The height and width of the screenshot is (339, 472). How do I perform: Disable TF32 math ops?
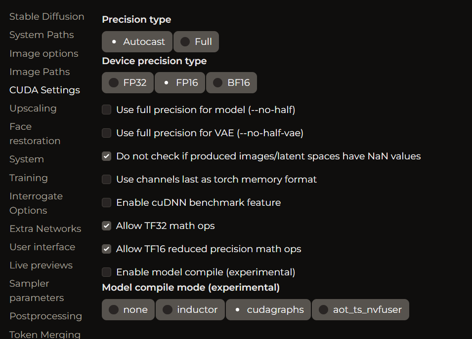[x=106, y=226]
